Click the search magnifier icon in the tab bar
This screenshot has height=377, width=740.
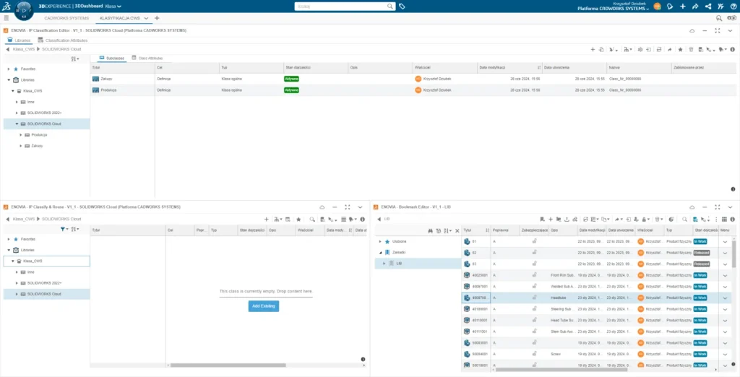tap(719, 18)
